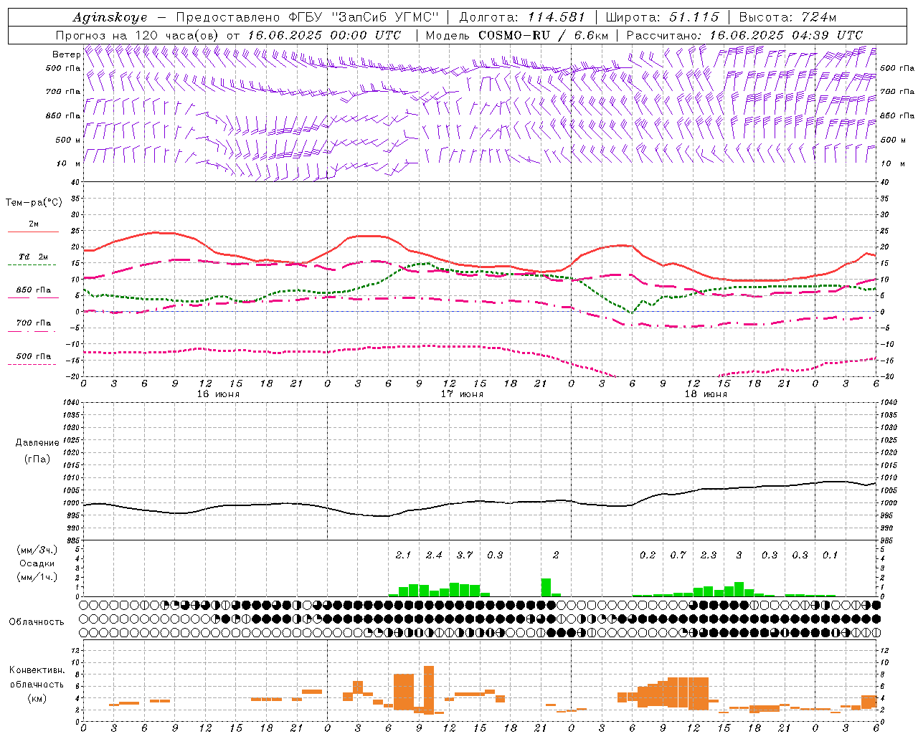918x734 pixels.
Task: Click the "2.1" precipitation total value
Action: 403,556
